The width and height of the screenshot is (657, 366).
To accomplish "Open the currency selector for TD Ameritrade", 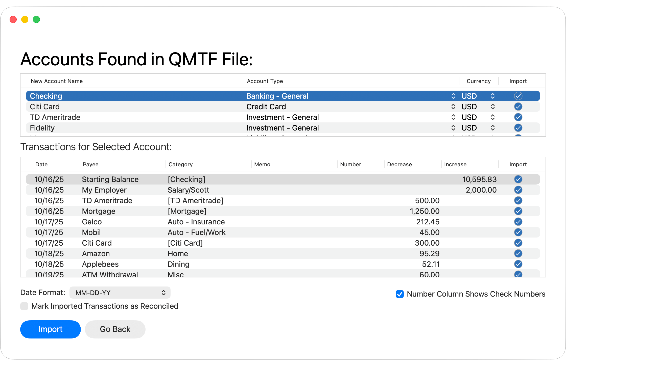I will pyautogui.click(x=492, y=117).
